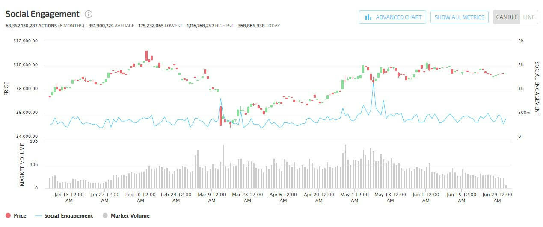This screenshot has height=227, width=543.
Task: Click the Feb 24 date axis label
Action: click(x=176, y=197)
